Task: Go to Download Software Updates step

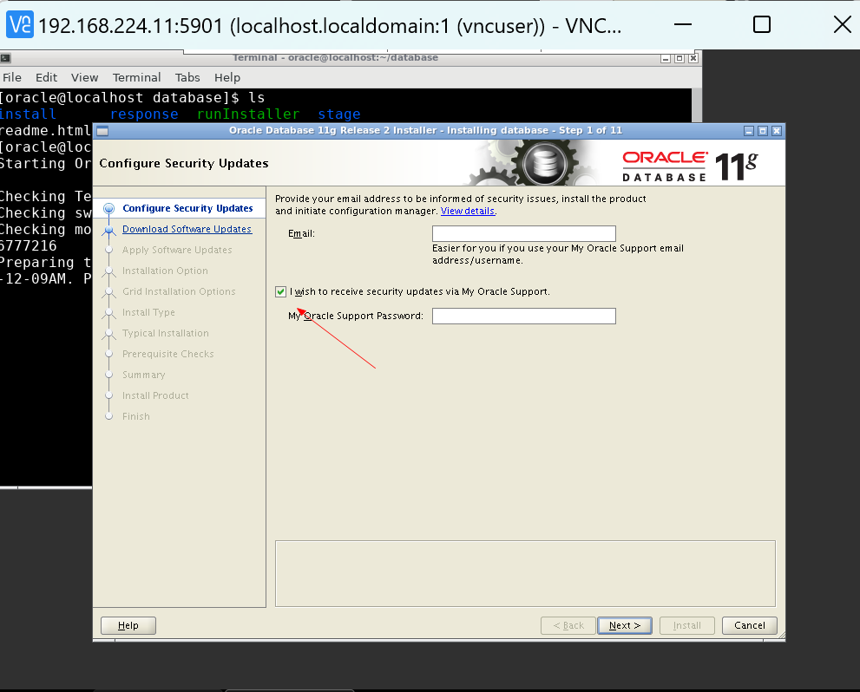Action: [x=187, y=229]
